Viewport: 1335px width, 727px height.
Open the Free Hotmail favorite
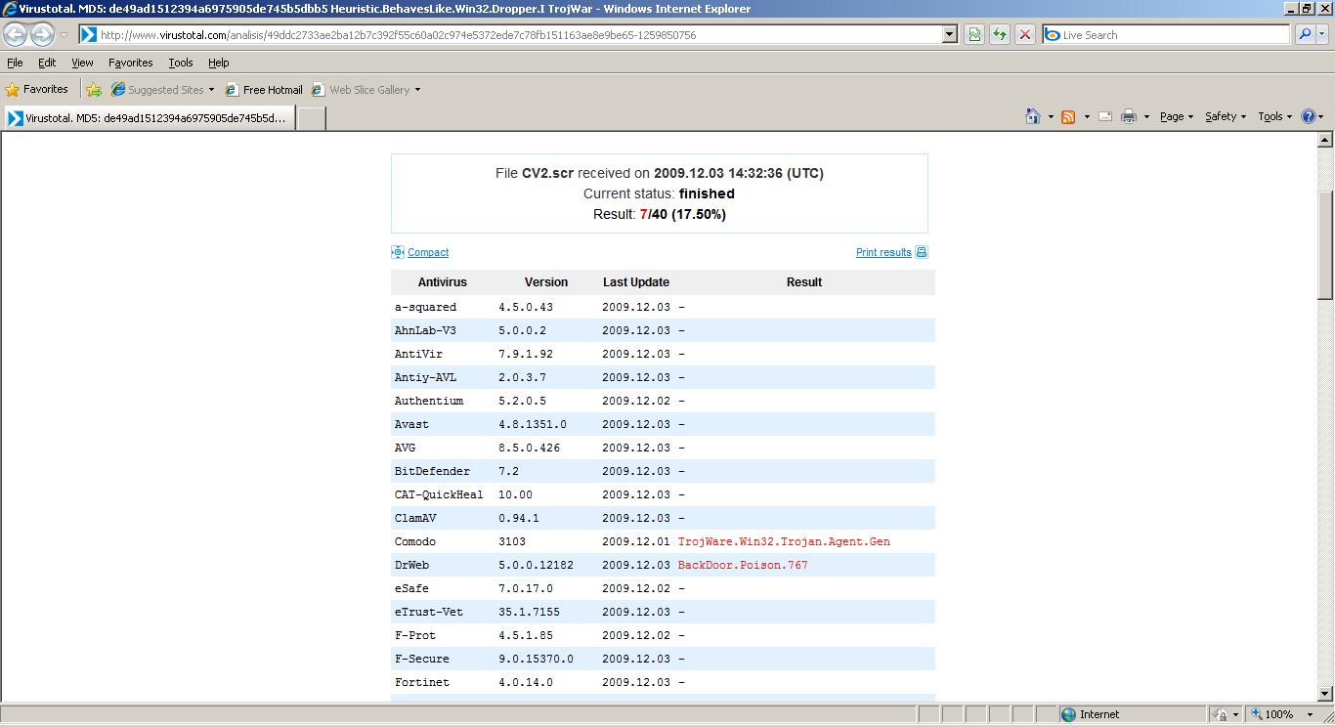tap(264, 90)
